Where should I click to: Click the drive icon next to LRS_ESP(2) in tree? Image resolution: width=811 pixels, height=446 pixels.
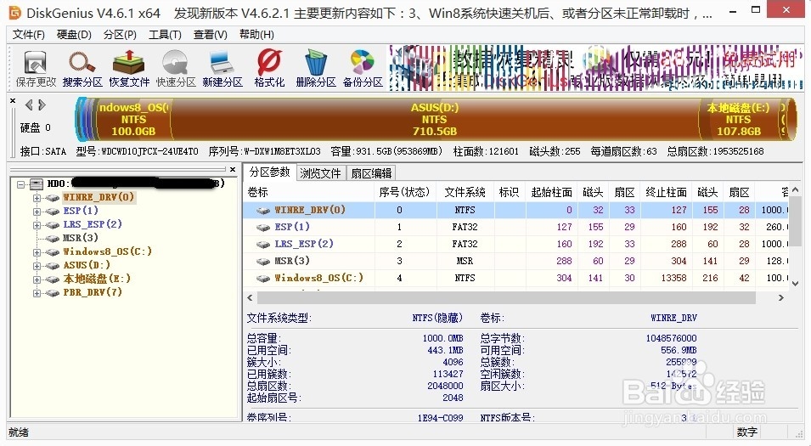[x=53, y=224]
